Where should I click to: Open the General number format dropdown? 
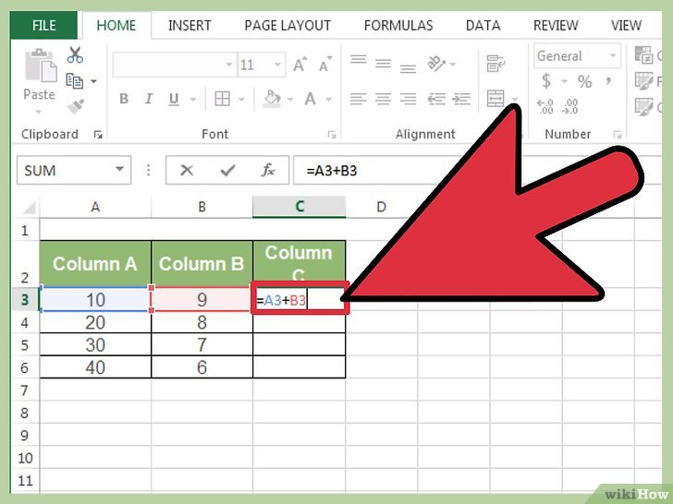pyautogui.click(x=613, y=55)
